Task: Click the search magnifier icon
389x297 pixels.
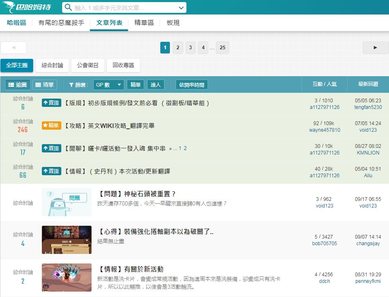Action: click(x=68, y=7)
